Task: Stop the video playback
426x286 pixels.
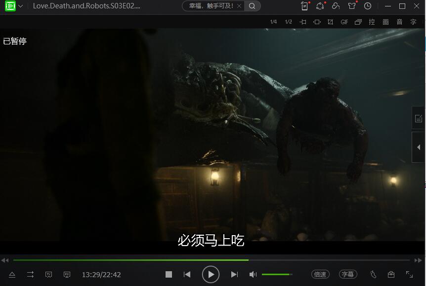Action: click(x=169, y=274)
